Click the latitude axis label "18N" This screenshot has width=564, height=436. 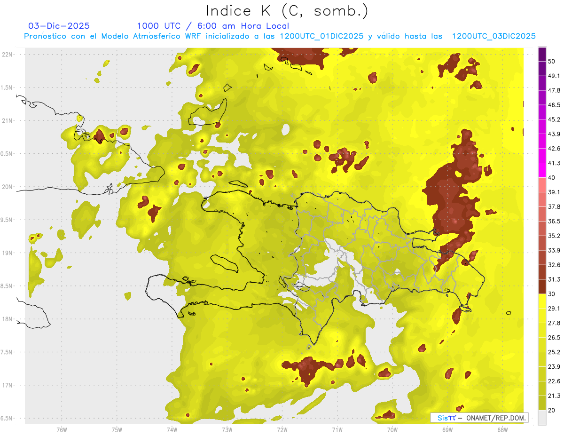7,319
